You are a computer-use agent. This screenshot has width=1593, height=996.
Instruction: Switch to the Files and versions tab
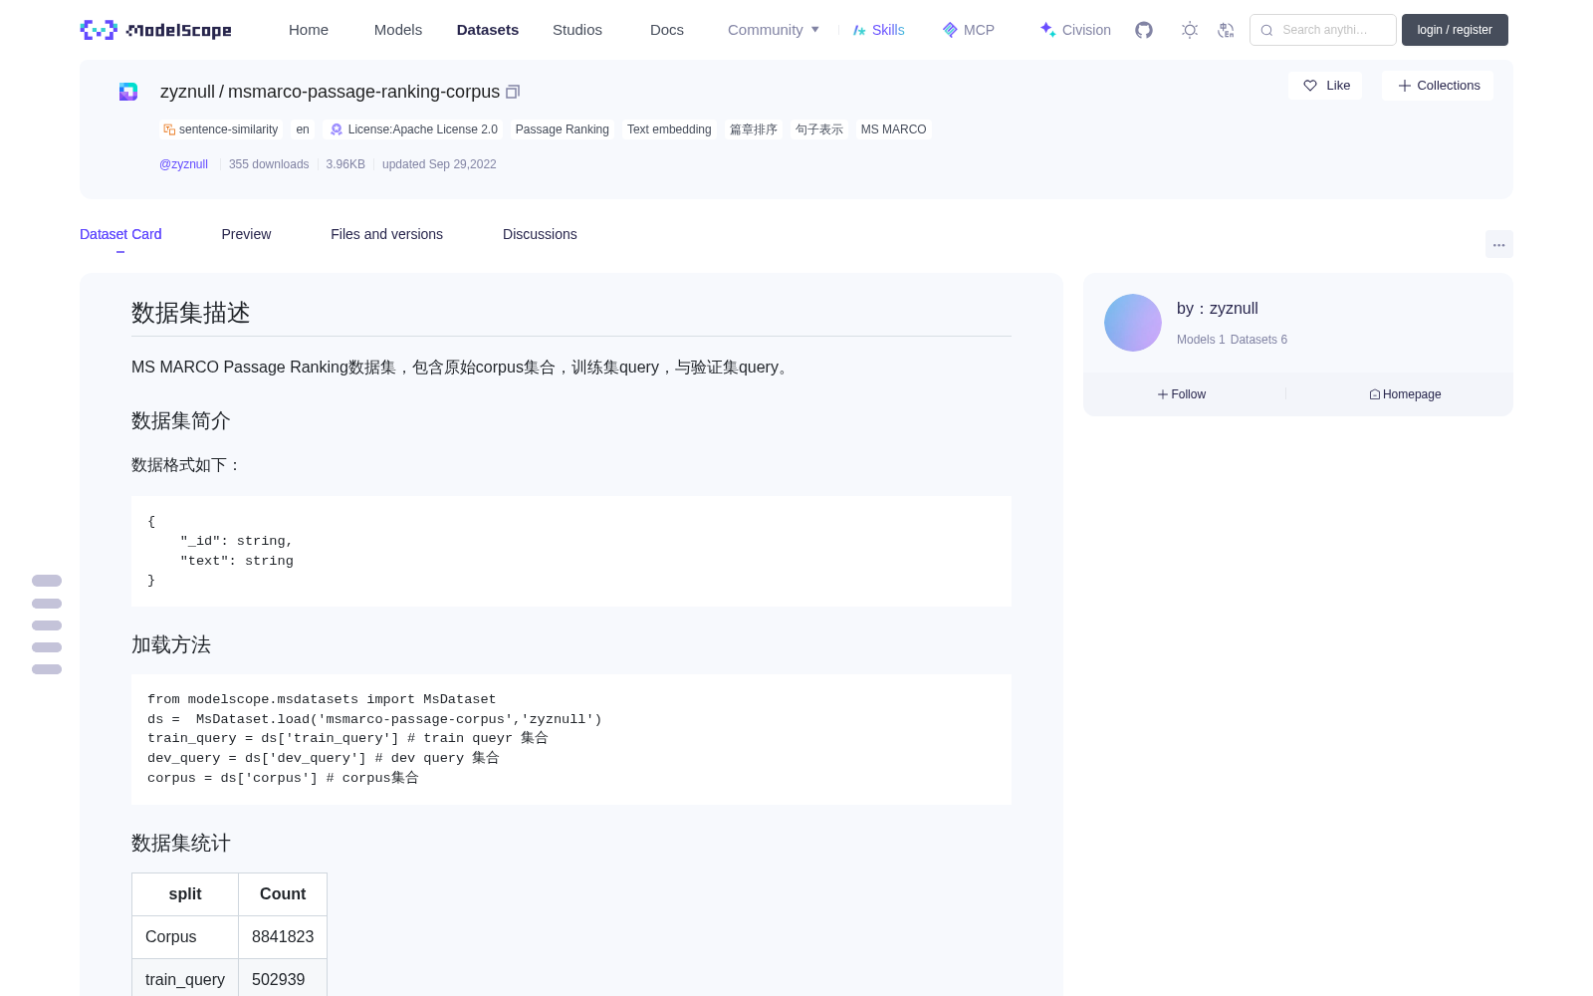(386, 234)
